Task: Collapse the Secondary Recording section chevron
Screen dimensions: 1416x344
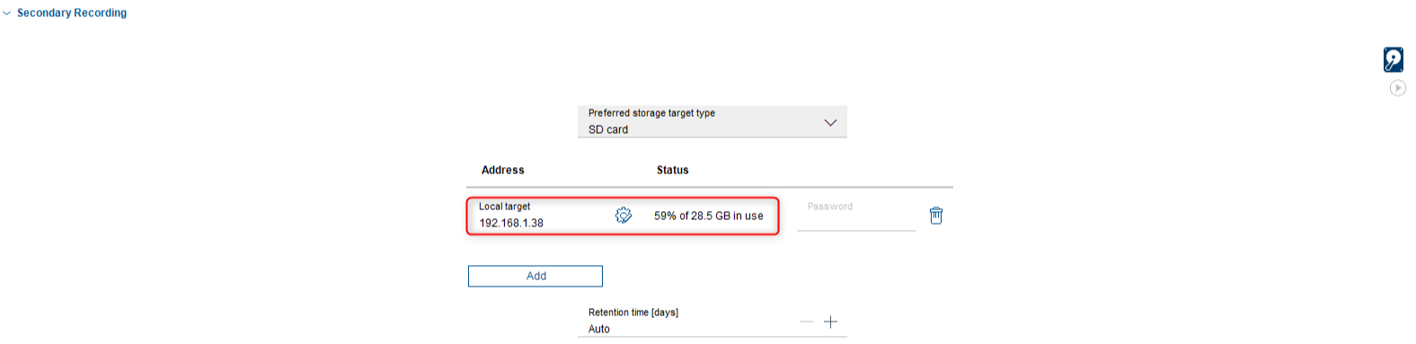Action: tap(7, 13)
